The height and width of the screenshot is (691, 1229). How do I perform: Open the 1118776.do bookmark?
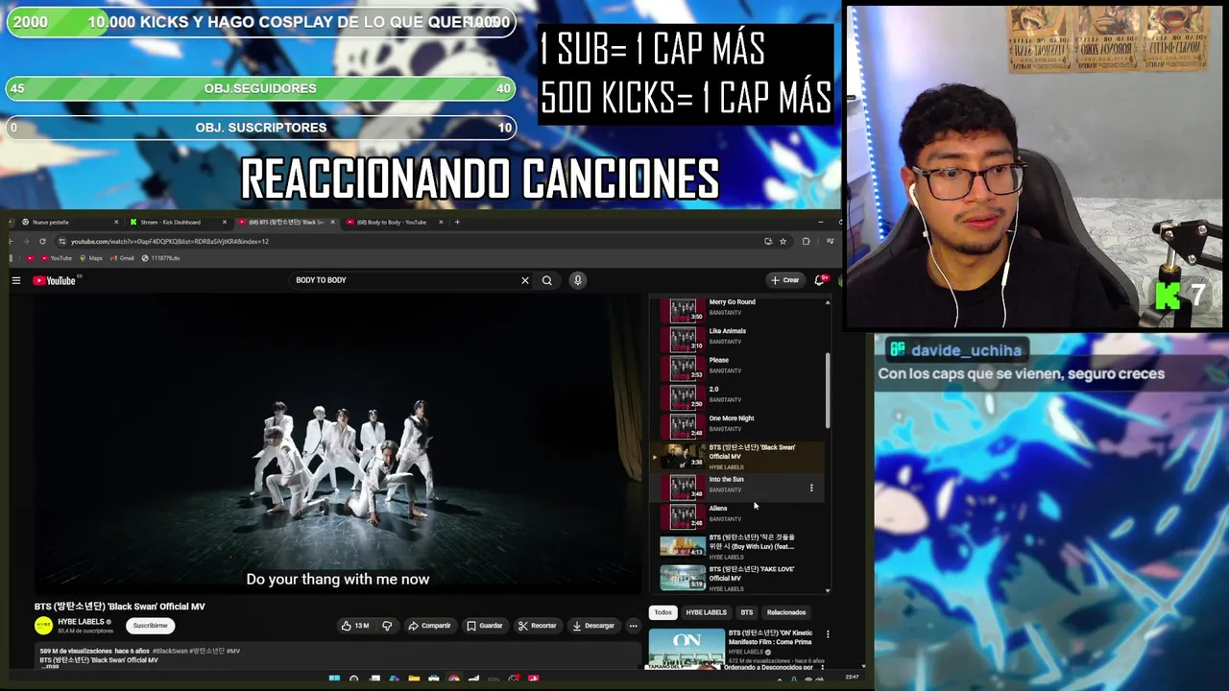point(161,258)
